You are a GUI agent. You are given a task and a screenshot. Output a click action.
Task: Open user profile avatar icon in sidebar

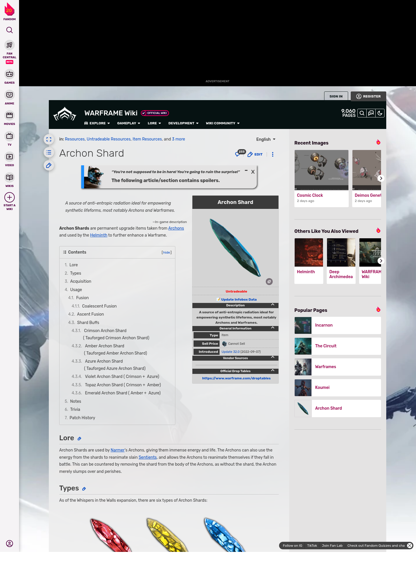click(10, 544)
